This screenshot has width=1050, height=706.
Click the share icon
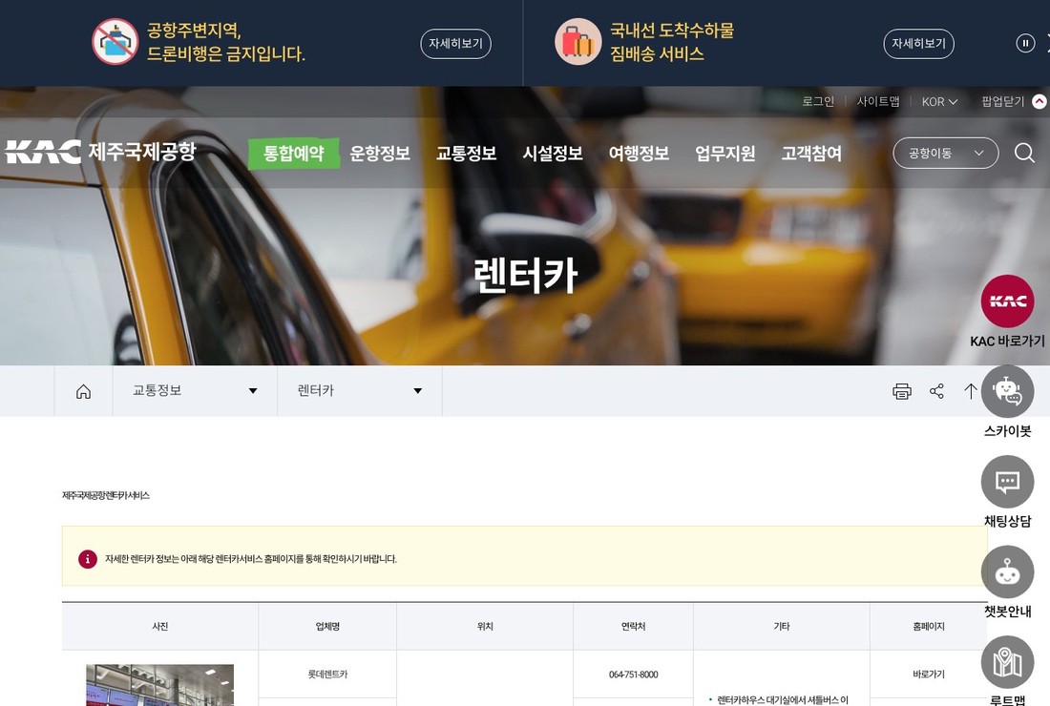[x=936, y=391]
